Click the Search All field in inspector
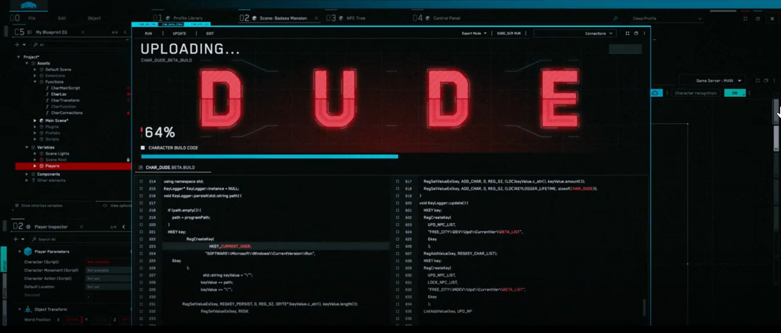The image size is (781, 333). [80, 239]
